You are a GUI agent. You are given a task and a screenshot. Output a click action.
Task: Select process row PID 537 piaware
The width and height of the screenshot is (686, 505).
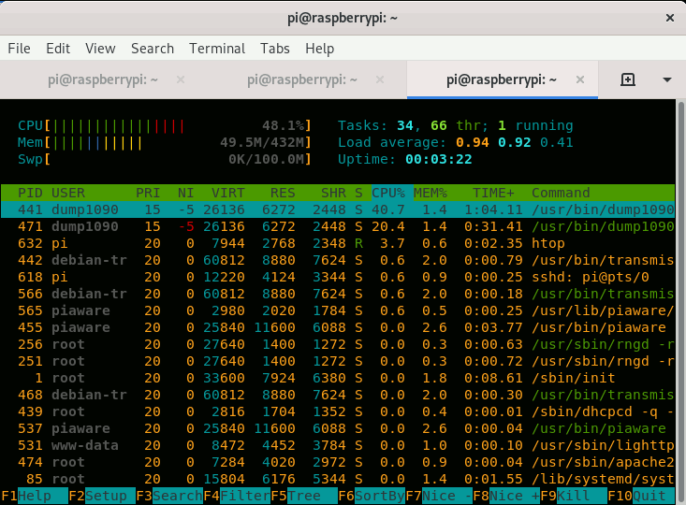pyautogui.click(x=338, y=428)
